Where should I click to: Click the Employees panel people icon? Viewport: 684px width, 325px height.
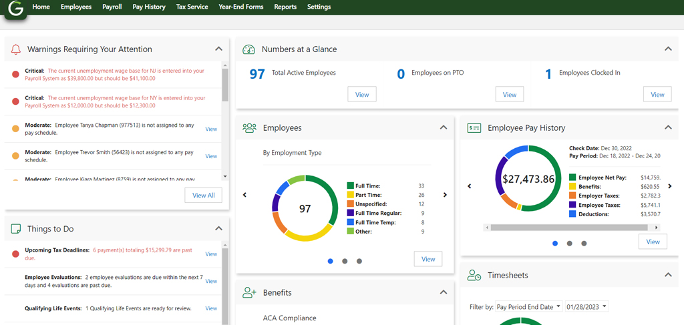click(249, 128)
